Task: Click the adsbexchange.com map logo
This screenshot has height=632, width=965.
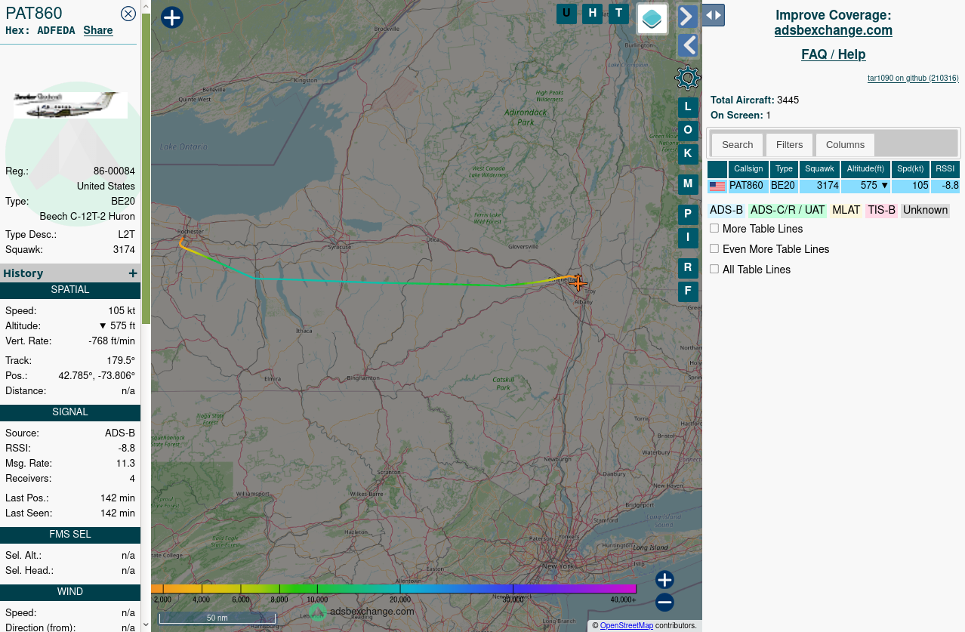Action: (x=362, y=612)
